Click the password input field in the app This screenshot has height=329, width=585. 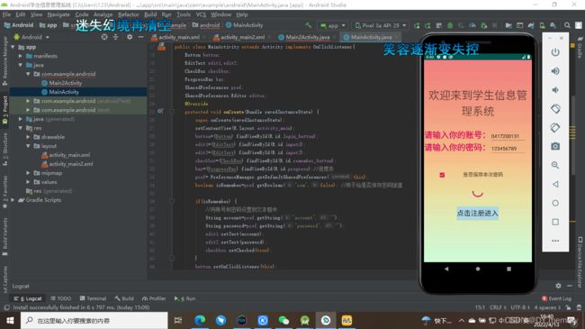pyautogui.click(x=508, y=149)
